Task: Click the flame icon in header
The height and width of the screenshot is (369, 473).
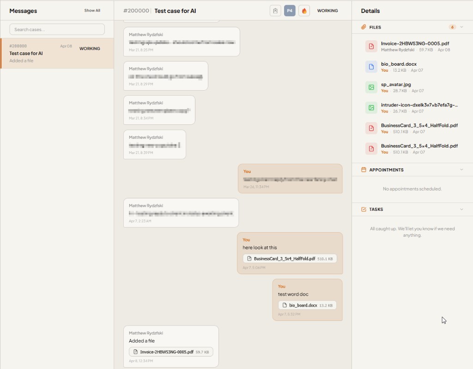Action: tap(304, 11)
